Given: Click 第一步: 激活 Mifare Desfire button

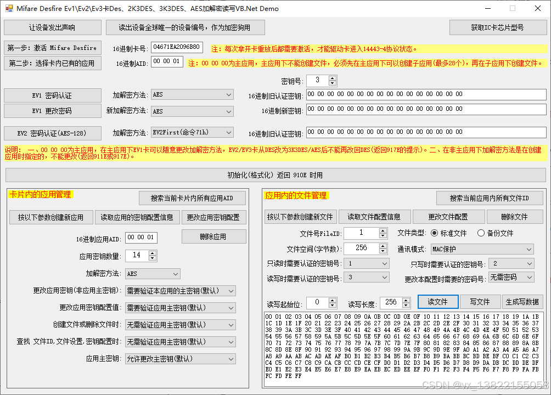Looking at the screenshot, I should 52,48.
